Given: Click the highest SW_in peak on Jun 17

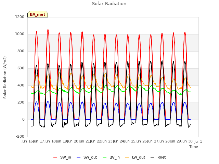Looking at the screenshot, I should (48, 30).
